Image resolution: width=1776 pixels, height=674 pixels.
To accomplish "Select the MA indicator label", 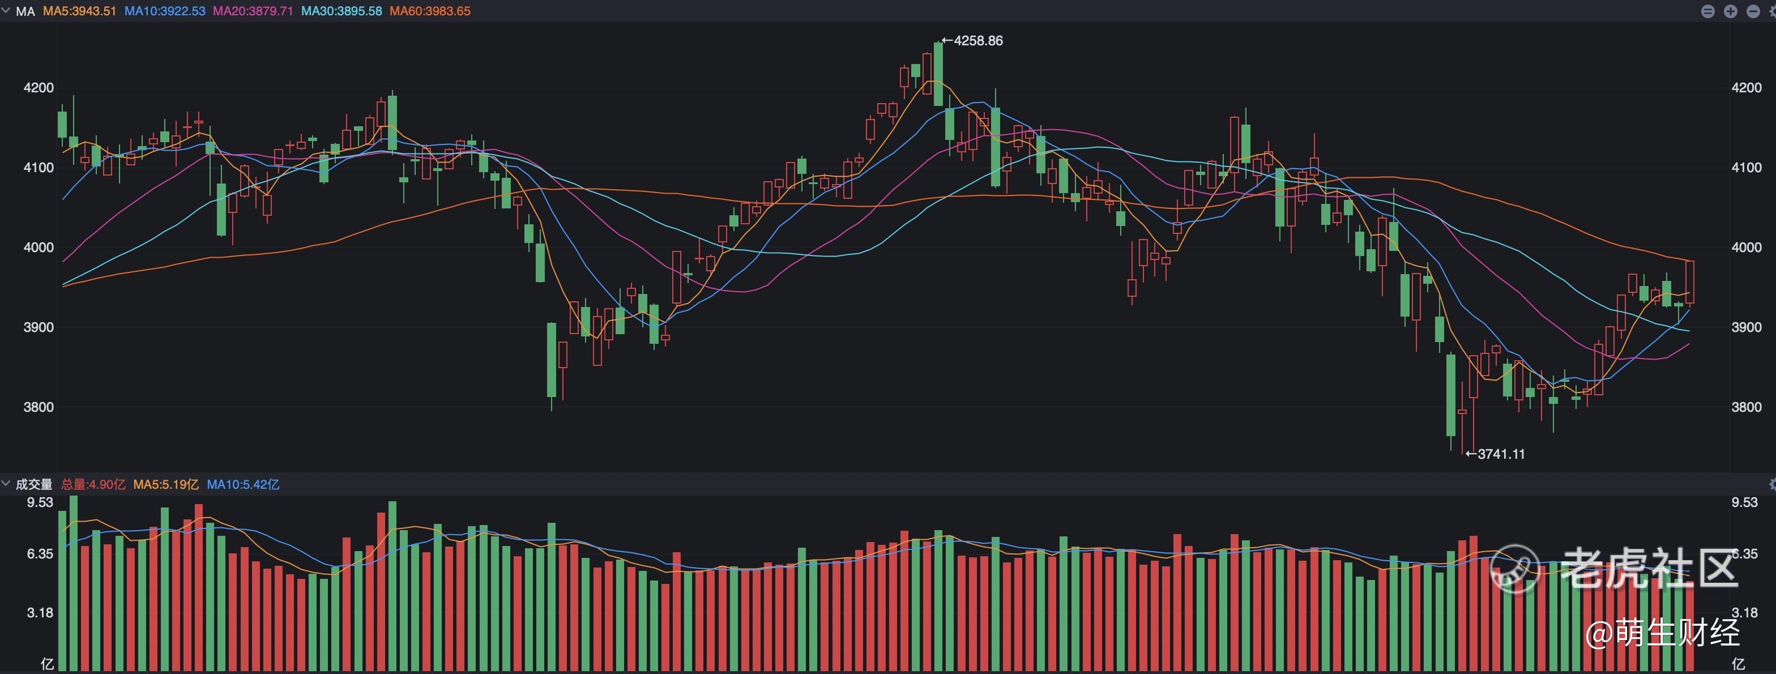I will [x=25, y=11].
